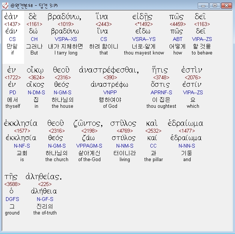Click morphology code N-NN-S
Image resolution: width=235 pixels, height=234 pixels.
click(x=187, y=146)
